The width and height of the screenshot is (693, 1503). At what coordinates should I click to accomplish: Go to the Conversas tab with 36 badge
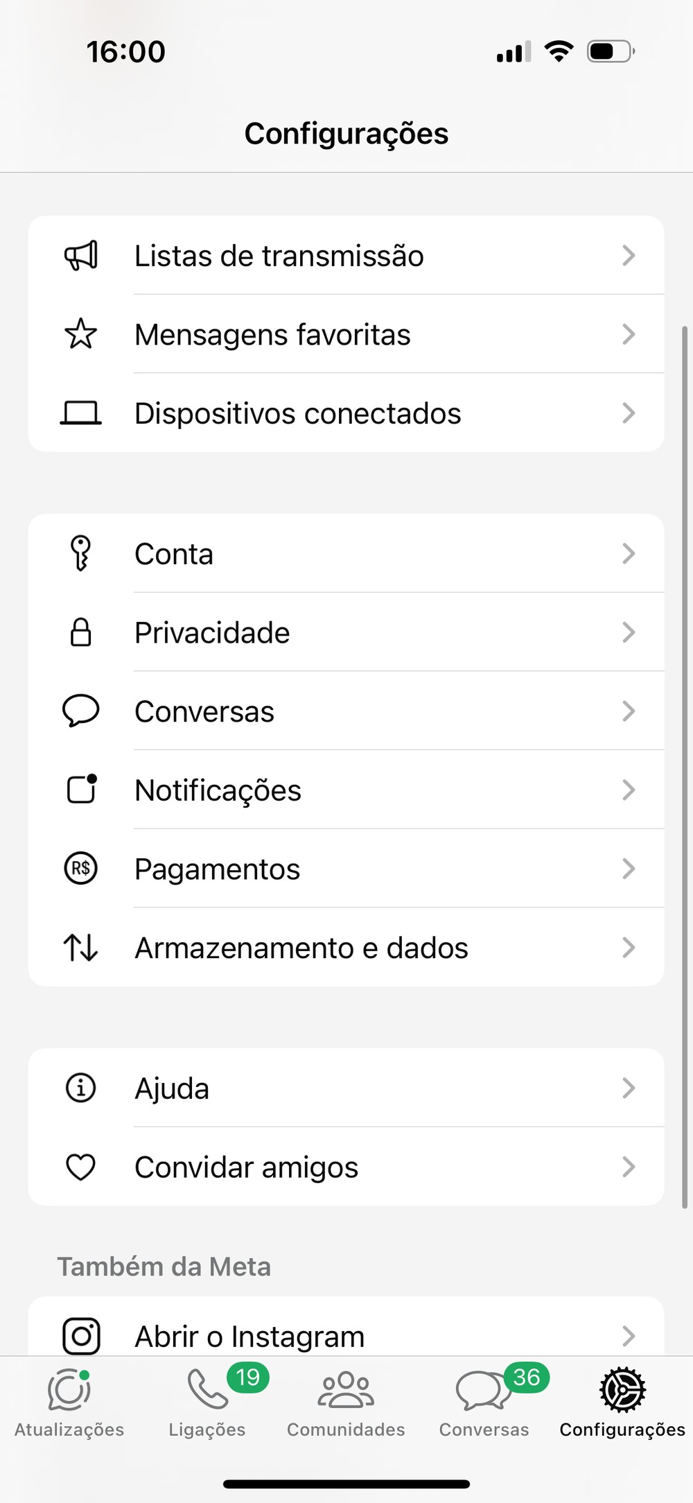tap(484, 1402)
